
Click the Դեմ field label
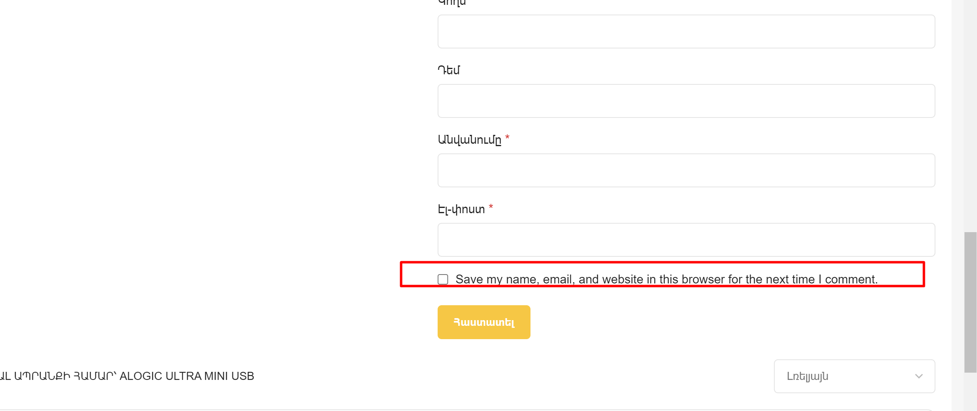pyautogui.click(x=449, y=70)
